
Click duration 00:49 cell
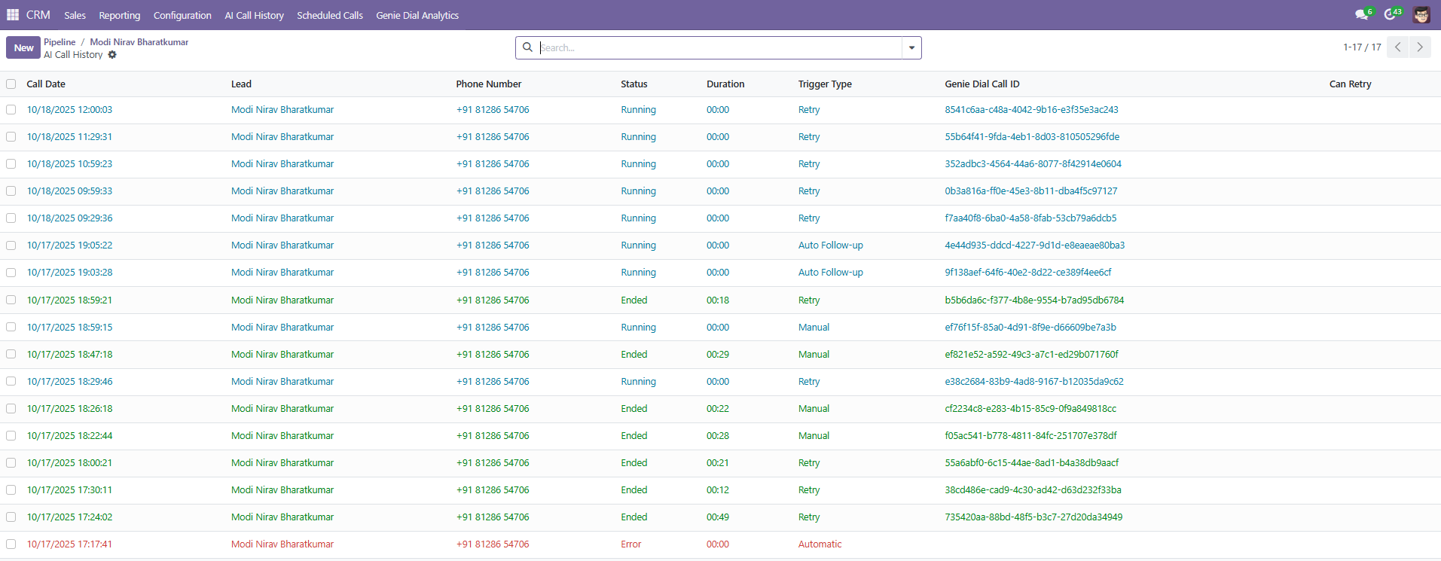tap(718, 517)
